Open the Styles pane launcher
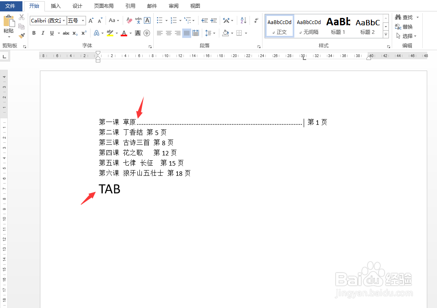Screen dimensions: 437x308 tap(388, 47)
